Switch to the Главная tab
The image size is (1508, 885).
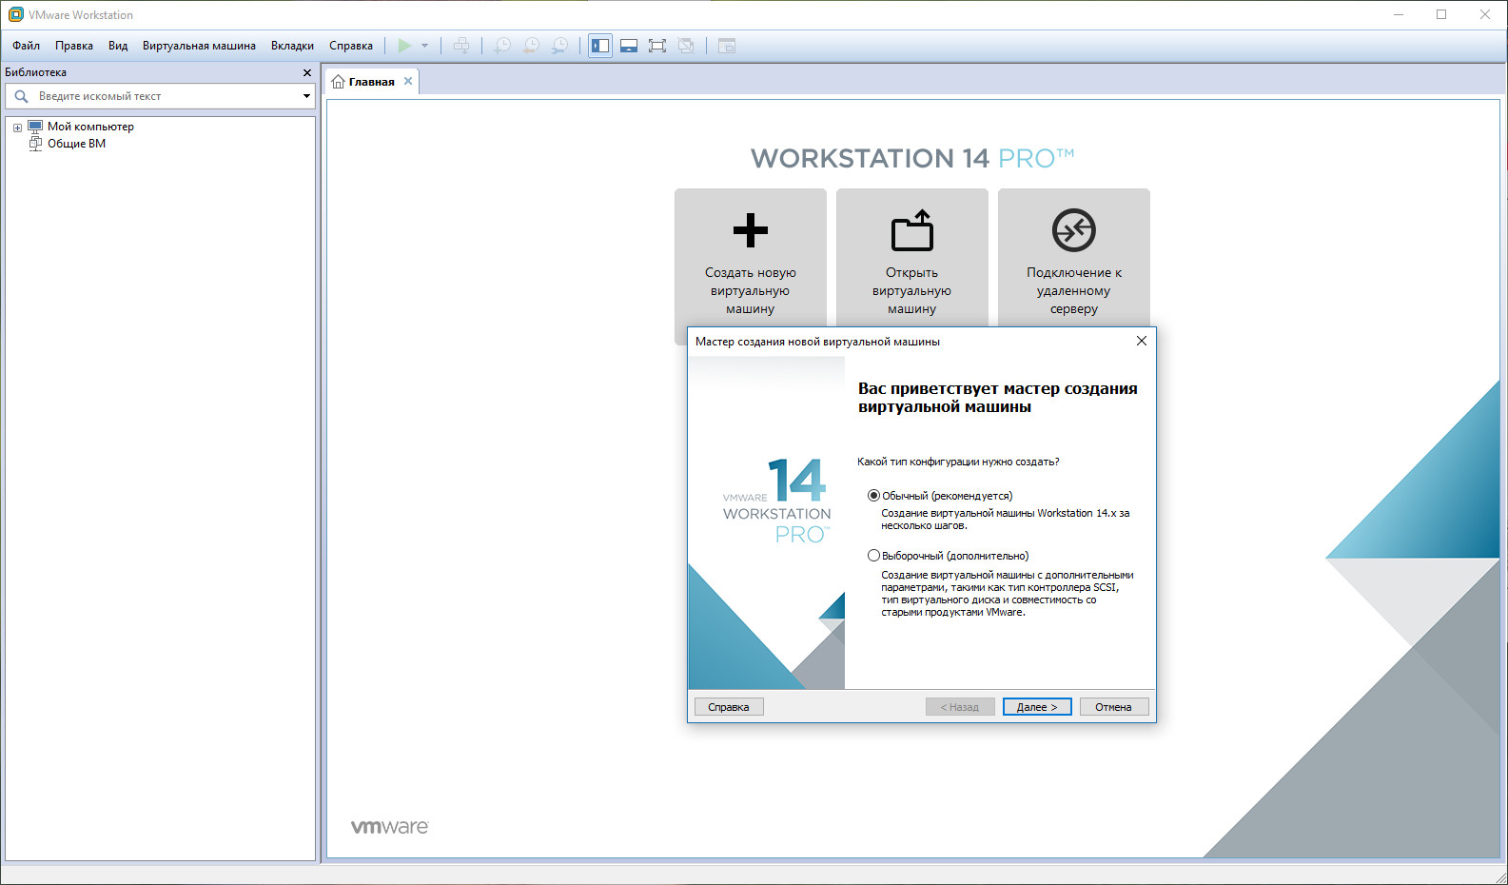click(371, 82)
